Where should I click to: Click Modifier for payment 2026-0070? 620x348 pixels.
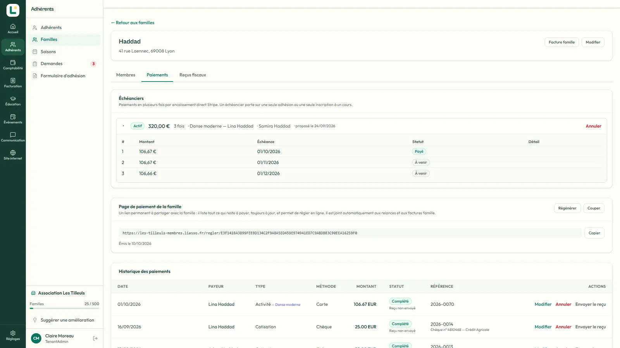coord(543,304)
